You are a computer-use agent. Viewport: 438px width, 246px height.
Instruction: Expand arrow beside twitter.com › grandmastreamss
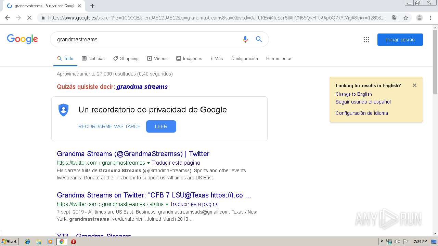click(x=148, y=163)
